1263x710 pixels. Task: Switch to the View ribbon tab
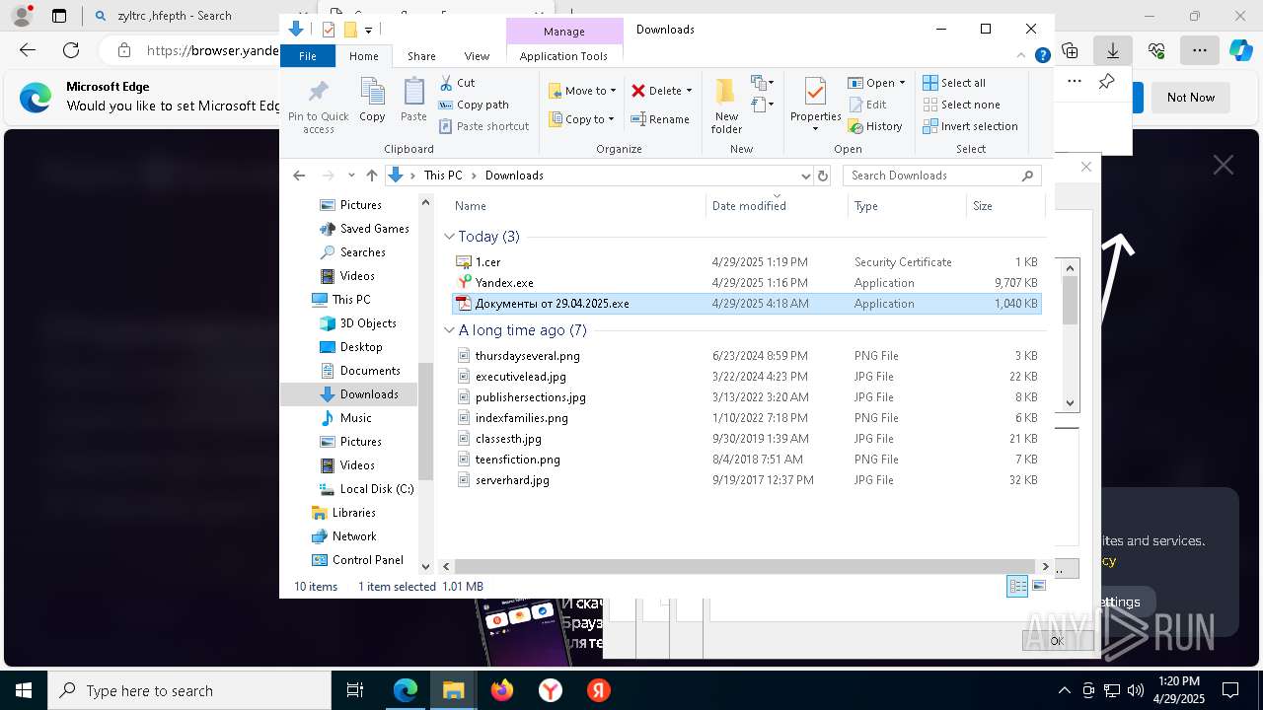click(x=477, y=56)
